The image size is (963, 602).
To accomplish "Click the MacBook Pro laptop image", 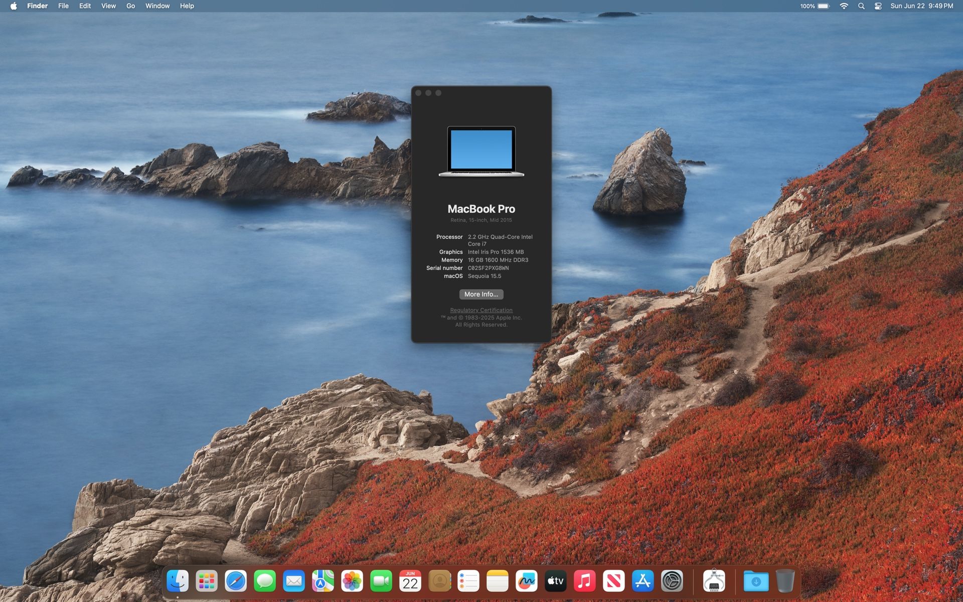I will coord(481,152).
